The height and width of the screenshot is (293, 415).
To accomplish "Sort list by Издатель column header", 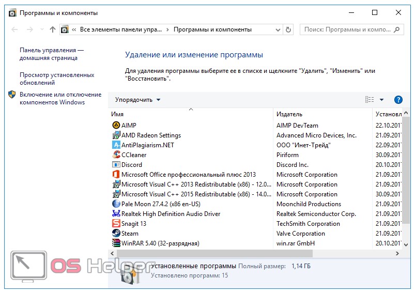I will click(289, 114).
